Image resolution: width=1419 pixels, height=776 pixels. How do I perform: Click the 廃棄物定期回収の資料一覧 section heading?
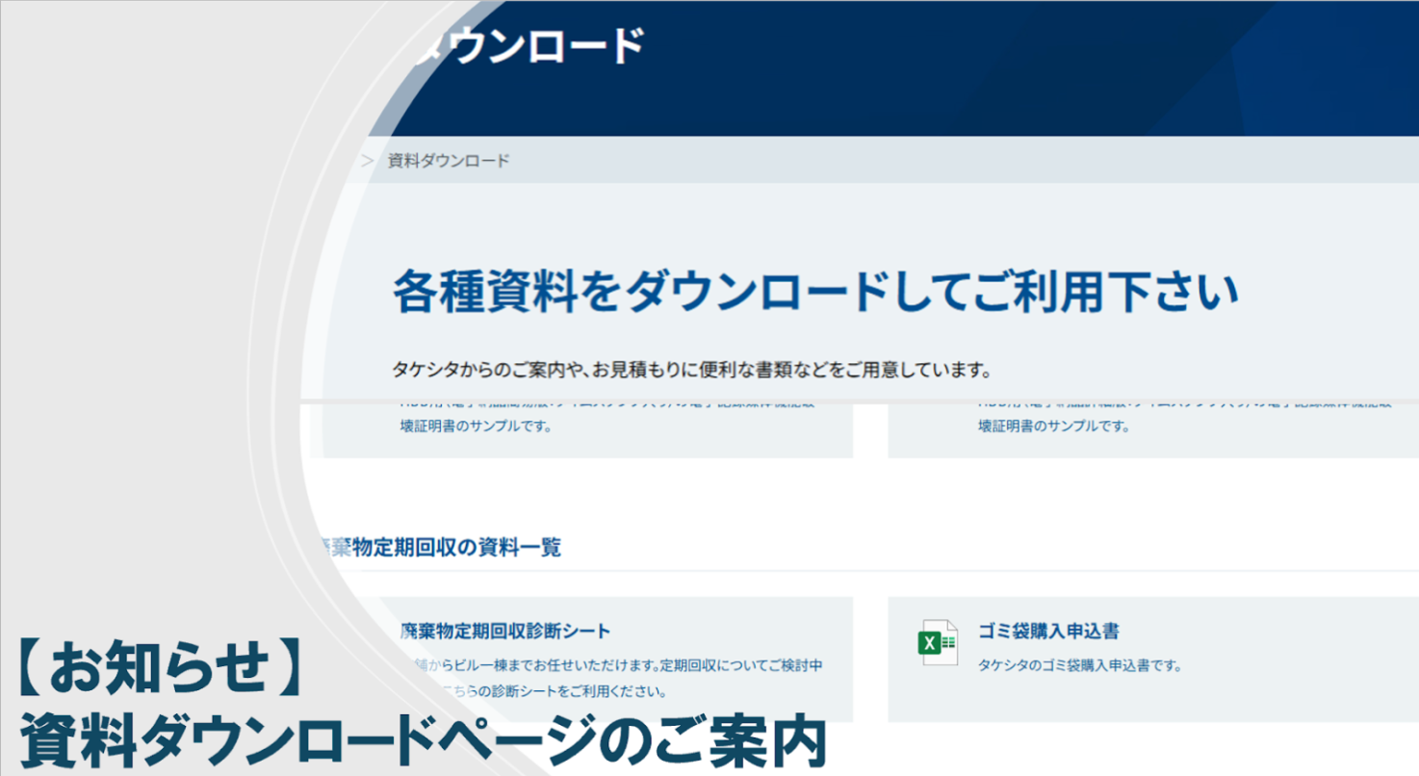(441, 547)
